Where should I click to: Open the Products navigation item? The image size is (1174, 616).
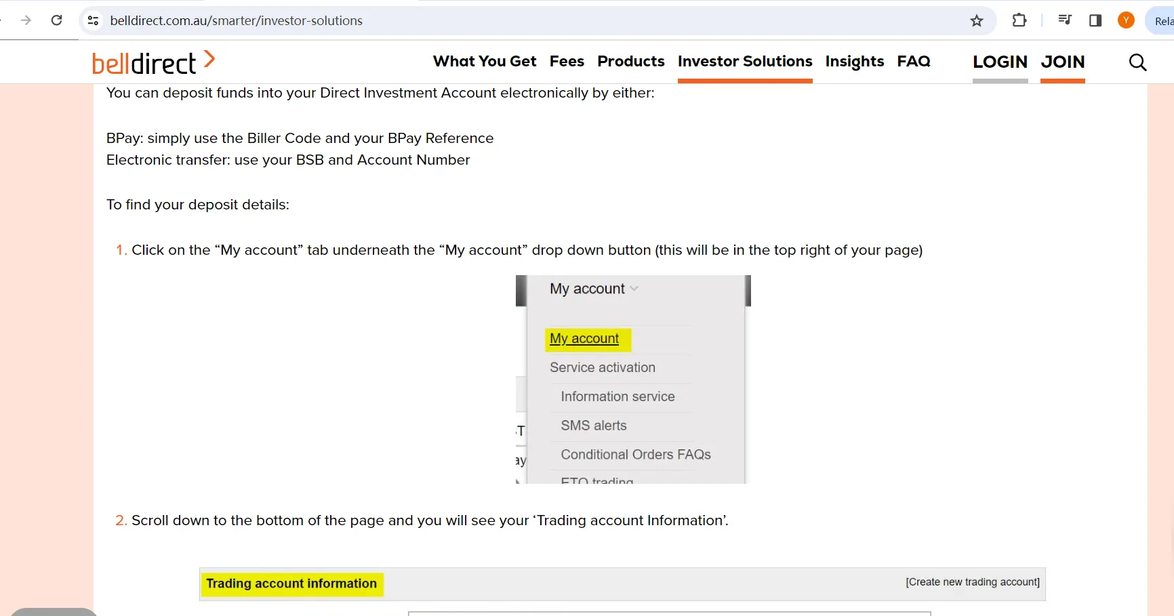coord(630,62)
